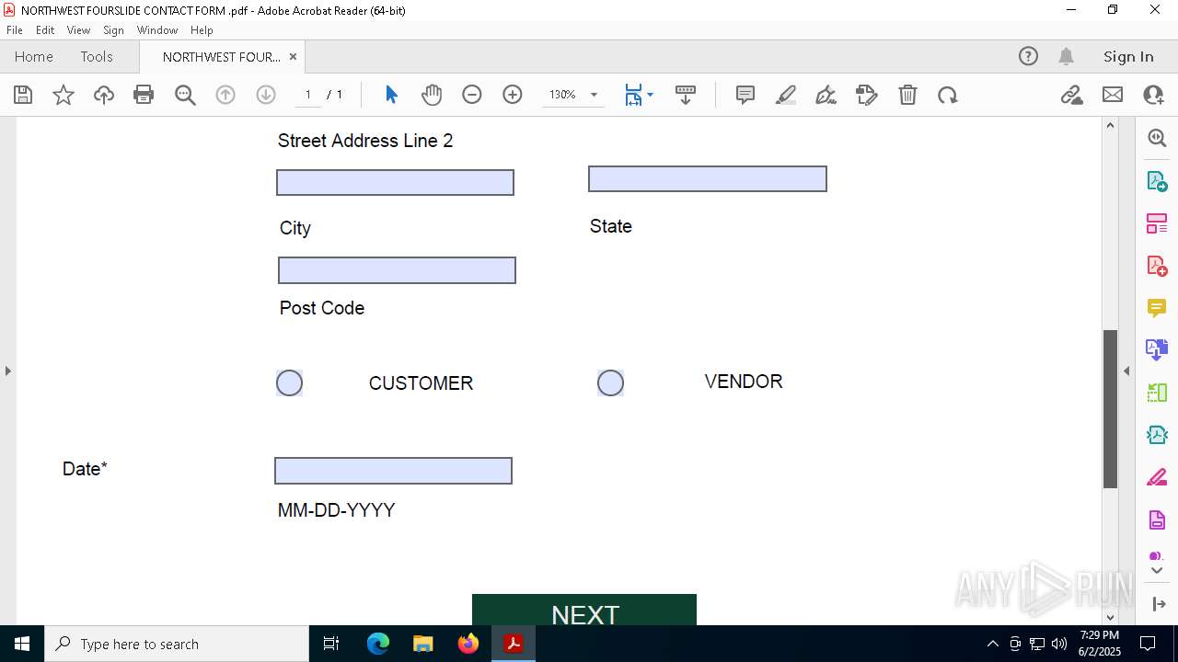This screenshot has height=662, width=1178.
Task: Open Organize Pages tool in right pane
Action: (1157, 223)
